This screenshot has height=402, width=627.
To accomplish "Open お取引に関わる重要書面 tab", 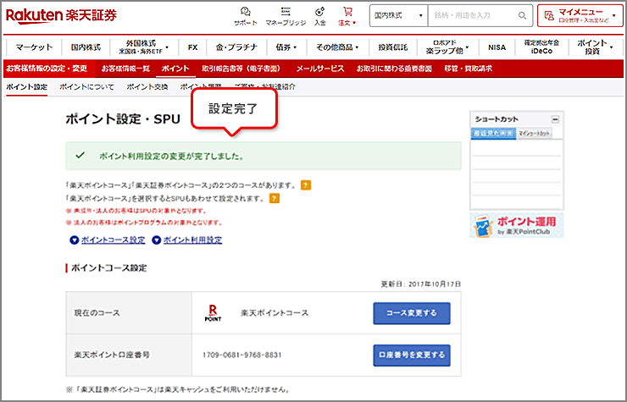I will tap(394, 69).
